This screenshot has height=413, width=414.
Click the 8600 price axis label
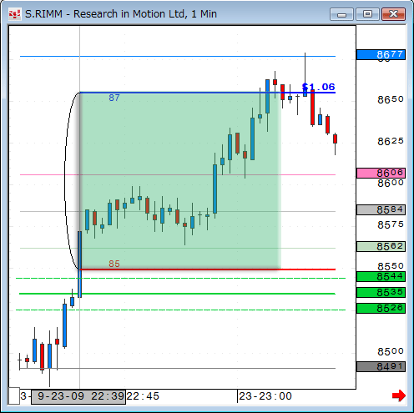pos(391,183)
